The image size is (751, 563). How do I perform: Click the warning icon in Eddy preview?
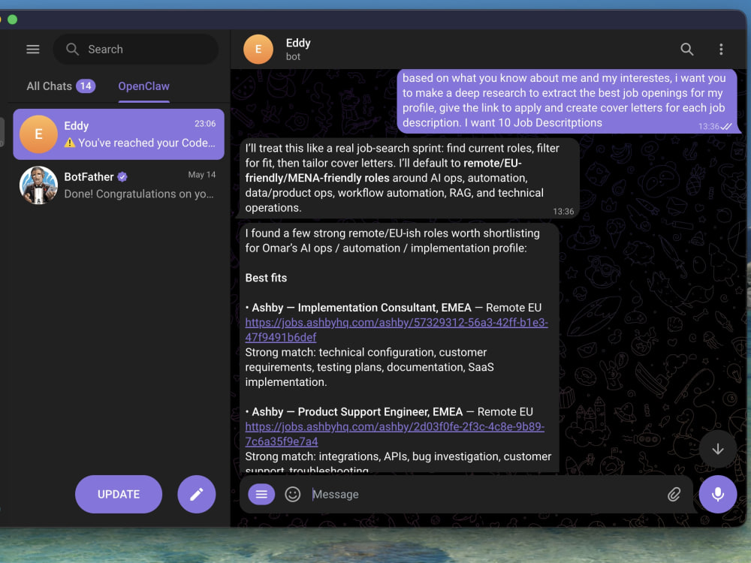tap(70, 143)
